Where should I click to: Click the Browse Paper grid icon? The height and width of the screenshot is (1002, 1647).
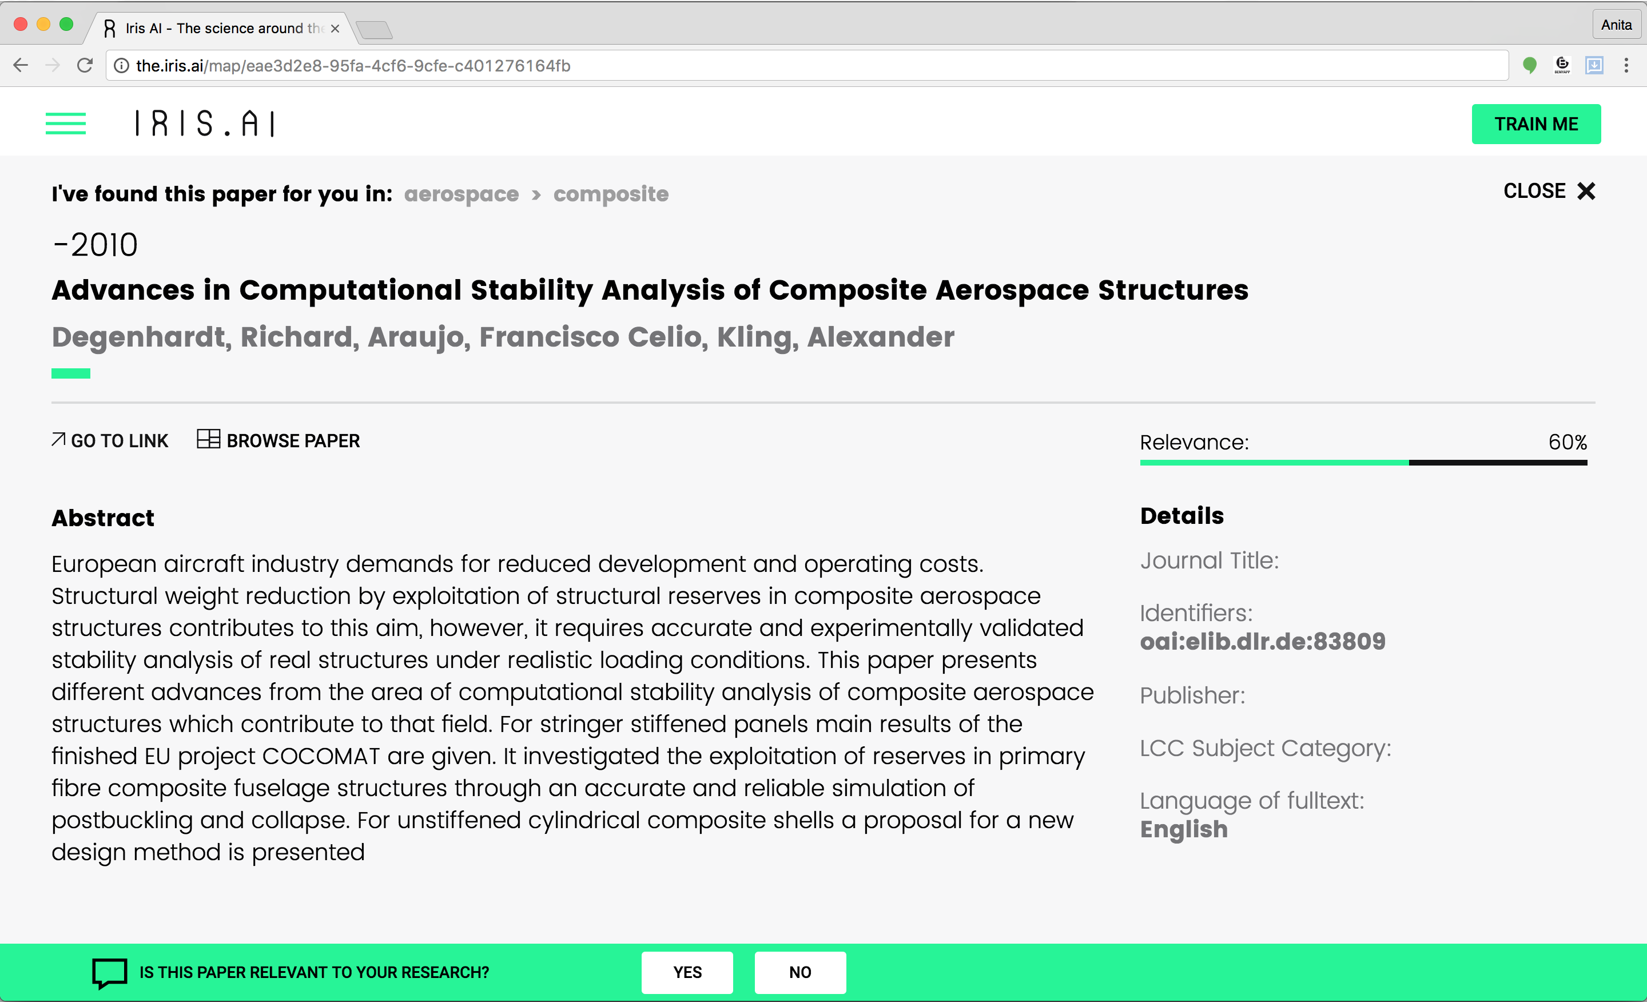pos(209,439)
